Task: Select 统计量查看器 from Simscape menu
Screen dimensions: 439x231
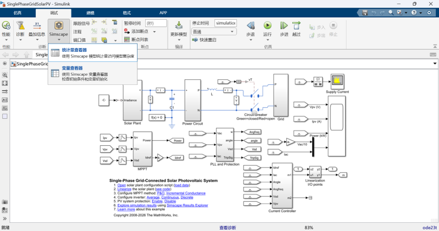Action: click(93, 53)
